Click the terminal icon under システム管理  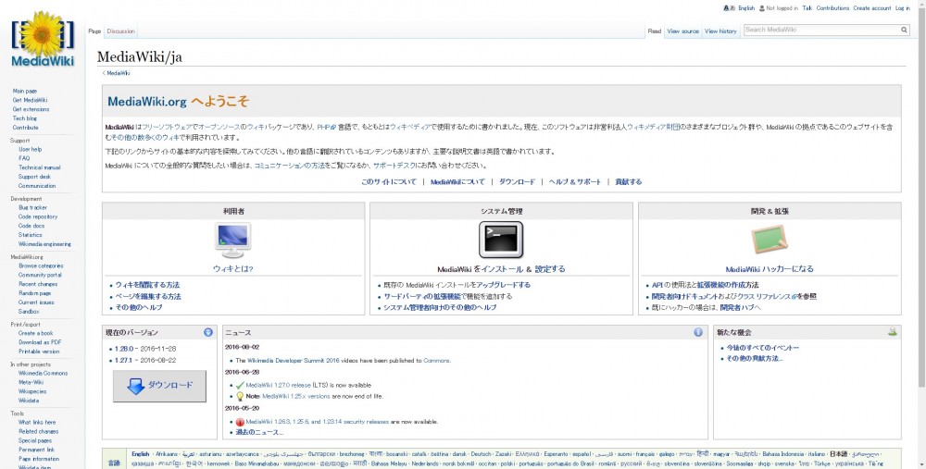tap(501, 241)
